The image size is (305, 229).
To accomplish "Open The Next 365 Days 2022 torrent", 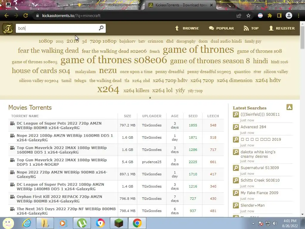I will click(66, 211).
